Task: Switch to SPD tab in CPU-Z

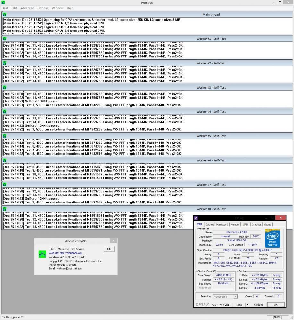Action: 246,224
